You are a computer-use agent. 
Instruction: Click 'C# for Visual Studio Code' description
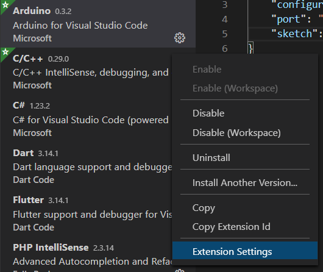91,120
